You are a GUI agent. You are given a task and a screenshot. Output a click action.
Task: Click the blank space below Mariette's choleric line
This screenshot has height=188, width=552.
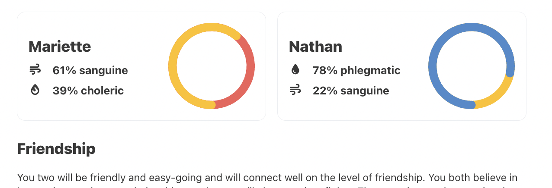(x=87, y=109)
